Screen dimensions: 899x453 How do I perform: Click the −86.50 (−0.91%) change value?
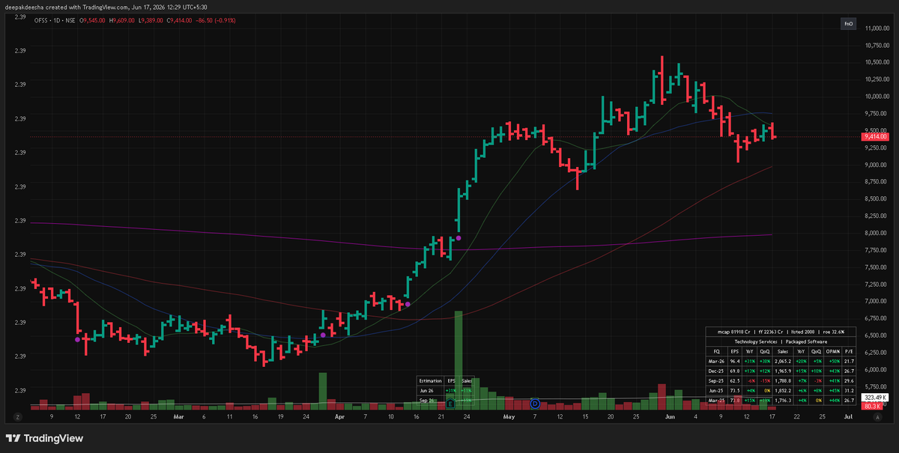click(216, 20)
